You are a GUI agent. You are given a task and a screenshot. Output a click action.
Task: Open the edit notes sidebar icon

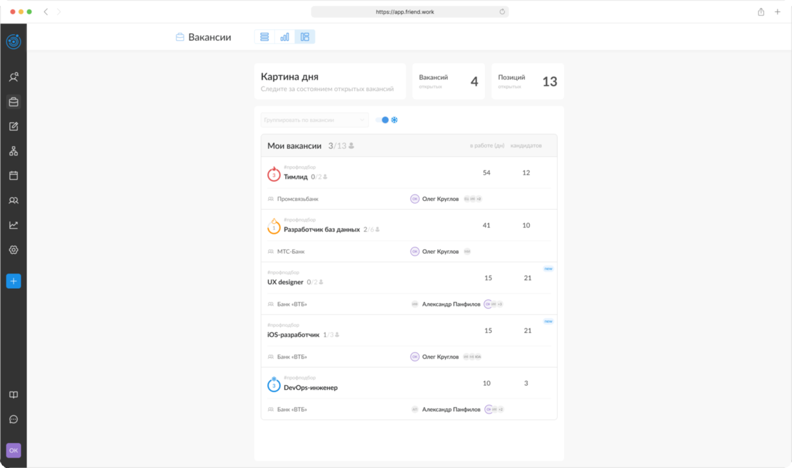13,127
